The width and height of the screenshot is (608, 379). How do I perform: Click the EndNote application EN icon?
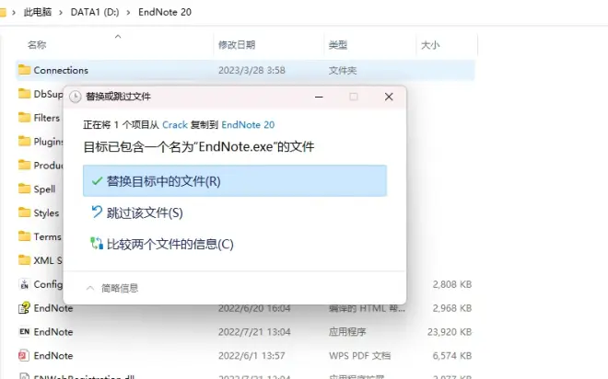pyautogui.click(x=25, y=332)
